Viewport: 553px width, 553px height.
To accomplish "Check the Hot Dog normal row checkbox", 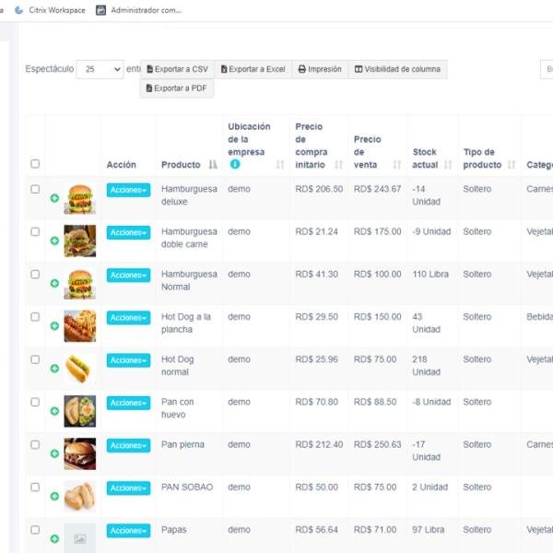I will [x=35, y=359].
